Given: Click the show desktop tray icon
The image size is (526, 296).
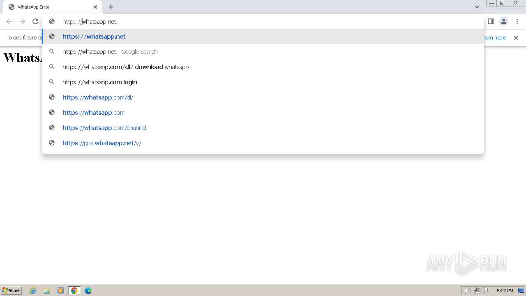Looking at the screenshot, I should [521, 291].
